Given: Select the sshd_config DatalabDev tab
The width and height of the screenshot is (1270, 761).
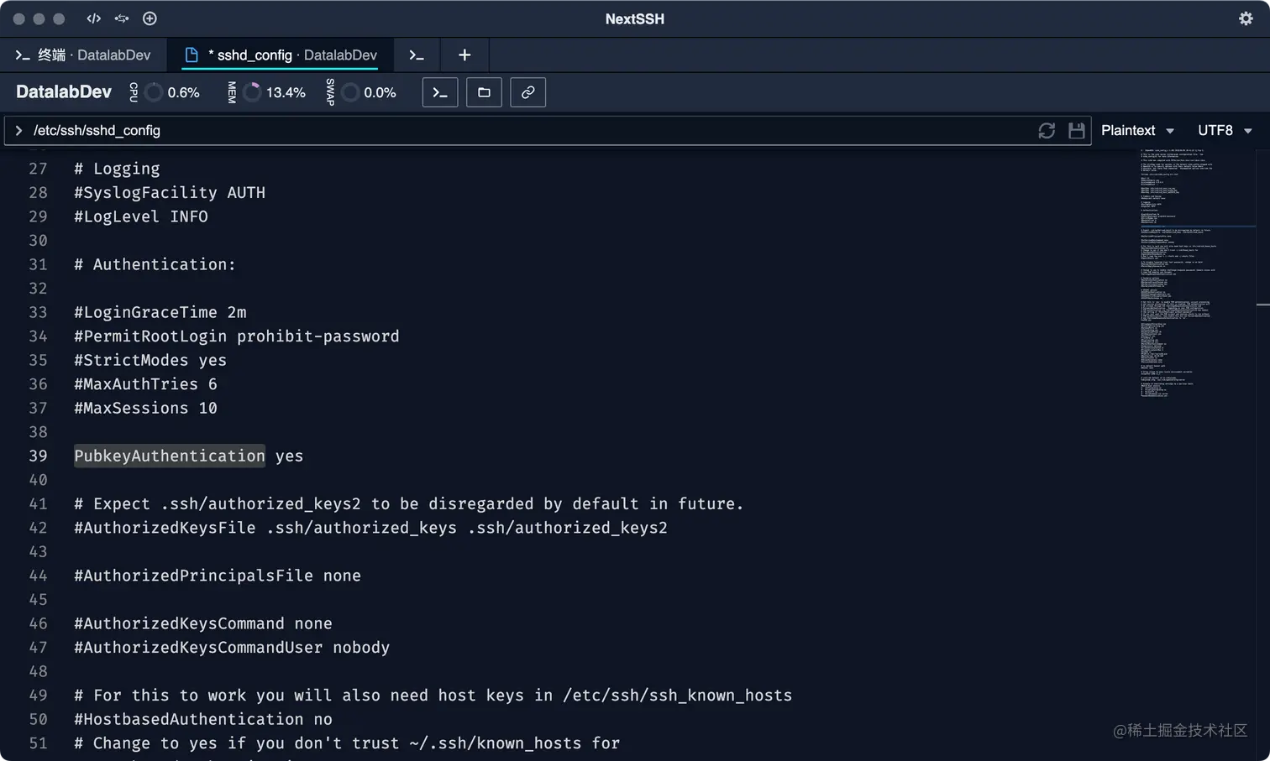Looking at the screenshot, I should pos(281,55).
